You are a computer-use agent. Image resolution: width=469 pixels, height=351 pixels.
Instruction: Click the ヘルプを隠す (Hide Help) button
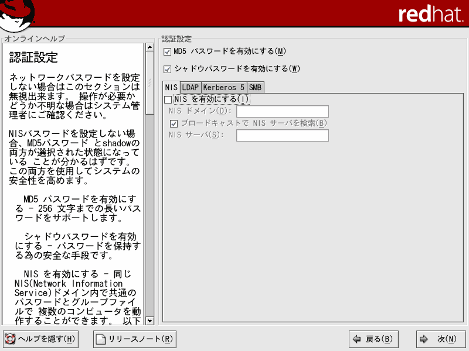coord(40,339)
